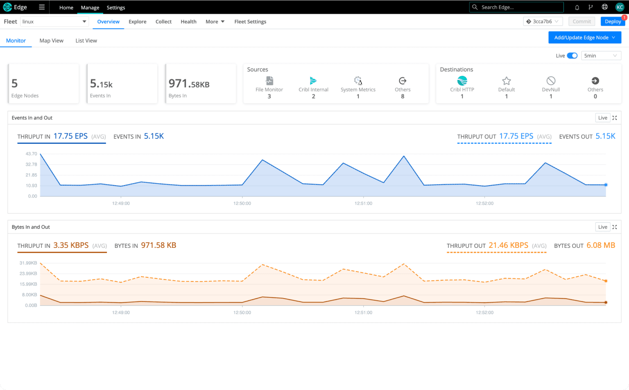Click the notifications bell icon

coord(577,7)
